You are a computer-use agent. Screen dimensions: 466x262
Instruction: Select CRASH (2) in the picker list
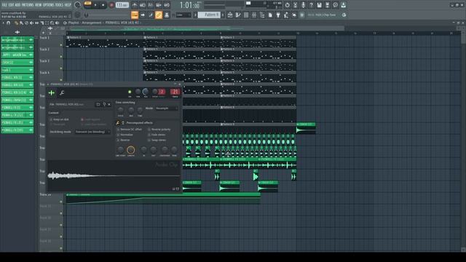[17, 63]
